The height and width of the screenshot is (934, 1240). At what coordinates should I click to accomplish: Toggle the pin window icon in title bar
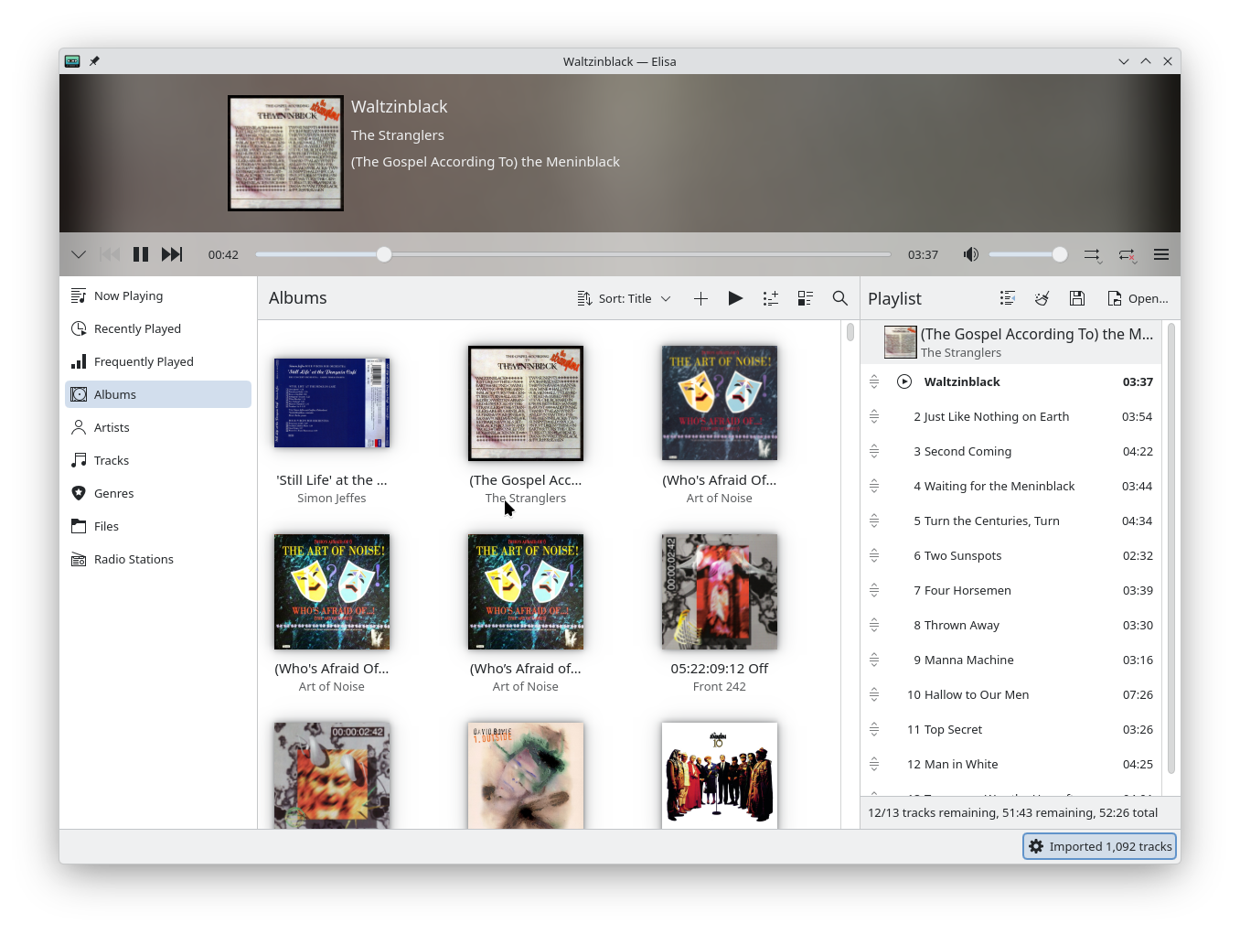click(x=94, y=61)
